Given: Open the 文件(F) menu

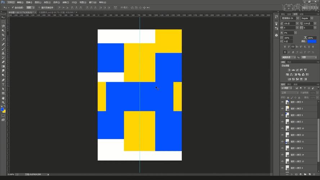Looking at the screenshot, I should (x=10, y=2).
